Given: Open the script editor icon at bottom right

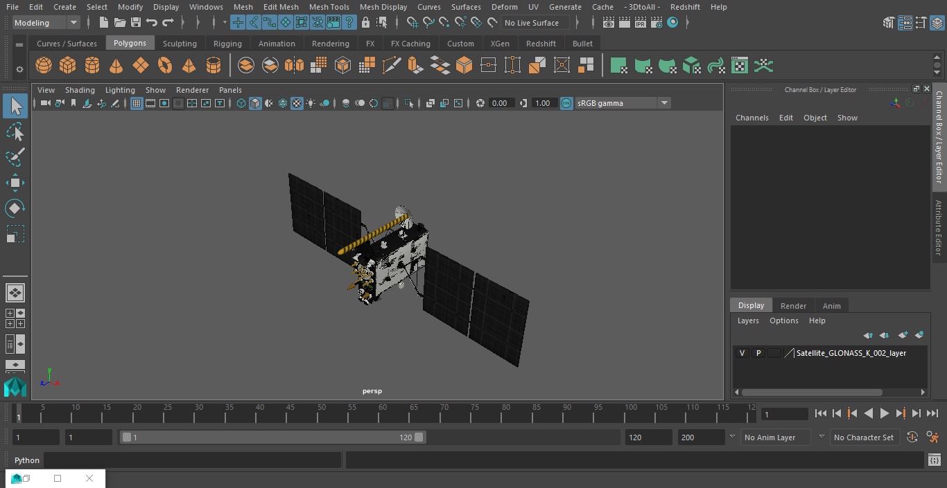Looking at the screenshot, I should click(x=934, y=460).
